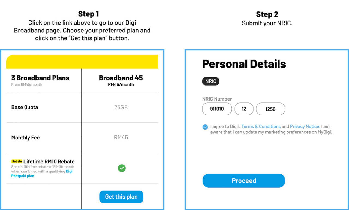349x210 pixels.
Task: Select the 3 Broadband Plans header
Action: [x=40, y=78]
